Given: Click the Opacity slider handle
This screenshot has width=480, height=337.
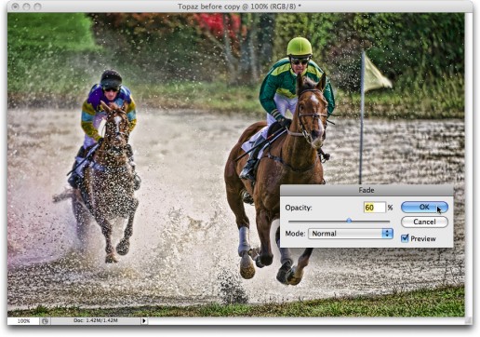Looking at the screenshot, I should (349, 221).
